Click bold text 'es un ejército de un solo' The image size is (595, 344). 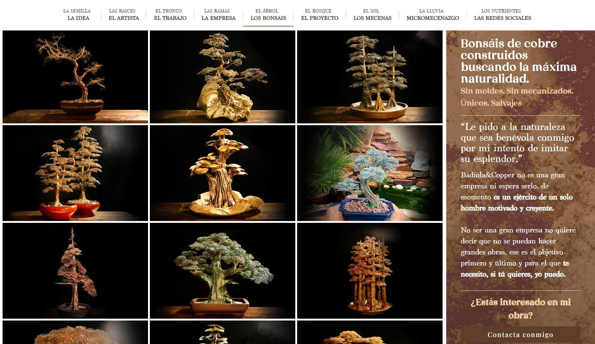pos(533,197)
